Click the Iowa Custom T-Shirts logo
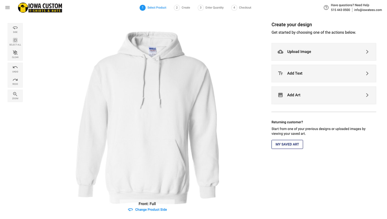Viewport: 387px width, 219px height. pyautogui.click(x=40, y=8)
